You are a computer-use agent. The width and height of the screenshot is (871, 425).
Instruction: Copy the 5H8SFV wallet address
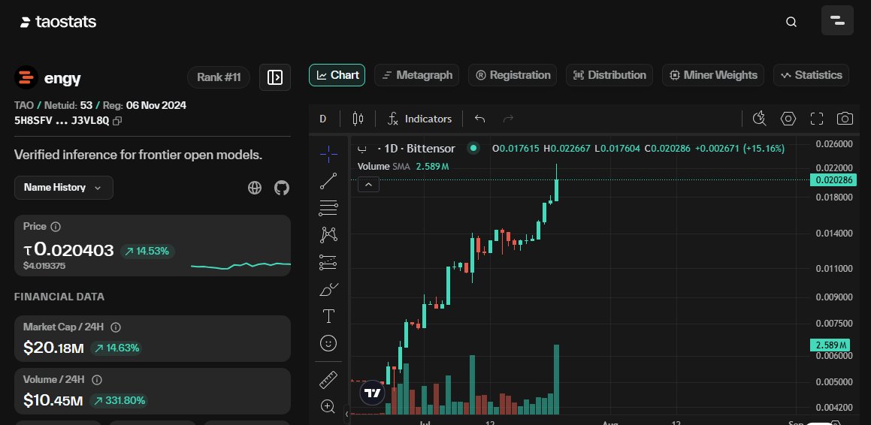click(x=117, y=121)
